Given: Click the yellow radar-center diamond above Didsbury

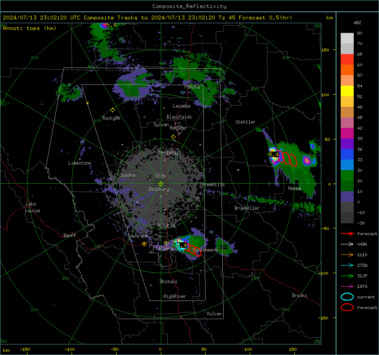Looking at the screenshot, I should pyautogui.click(x=160, y=184).
